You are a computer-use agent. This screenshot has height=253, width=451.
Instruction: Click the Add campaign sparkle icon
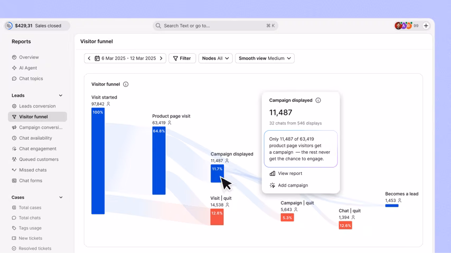click(x=273, y=185)
